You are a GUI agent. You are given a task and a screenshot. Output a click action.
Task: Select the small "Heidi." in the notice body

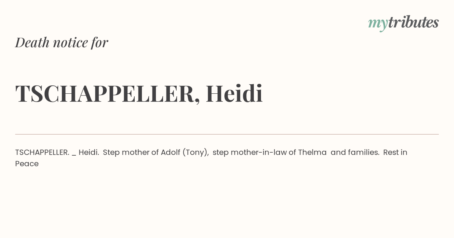pyautogui.click(x=89, y=152)
